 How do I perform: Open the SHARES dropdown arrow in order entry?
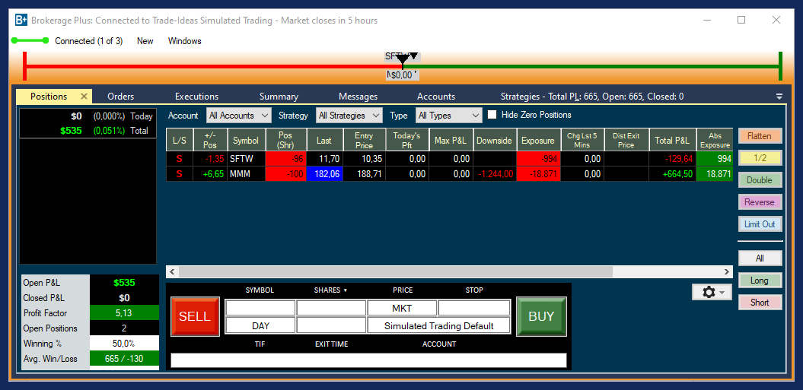pyautogui.click(x=345, y=290)
